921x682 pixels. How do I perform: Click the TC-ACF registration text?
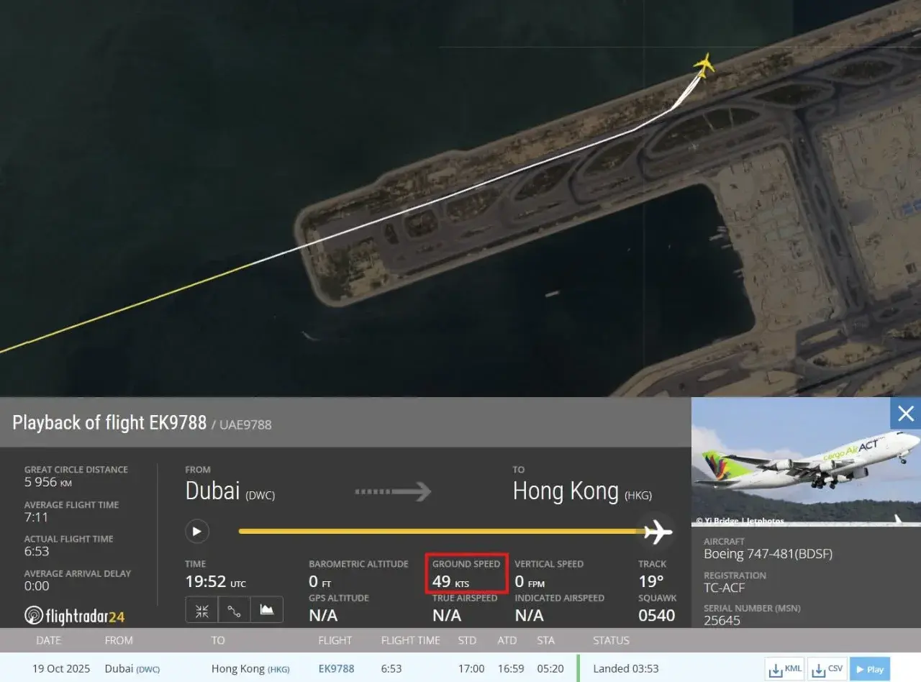[x=724, y=588]
